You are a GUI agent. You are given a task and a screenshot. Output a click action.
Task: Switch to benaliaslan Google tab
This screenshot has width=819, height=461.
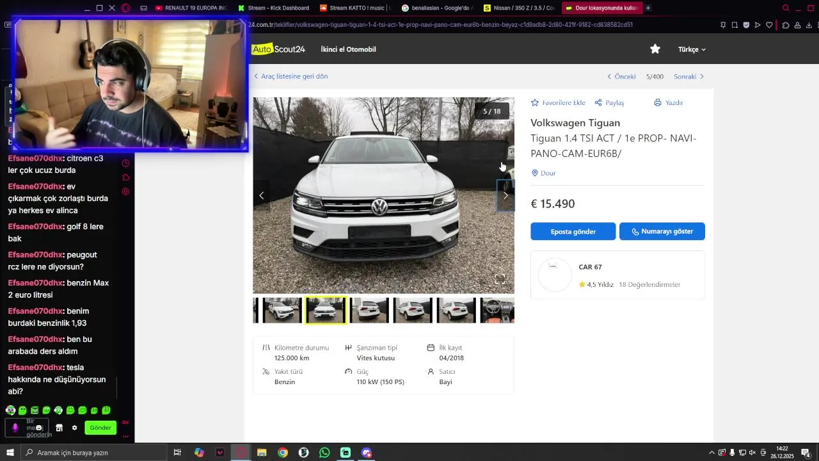tap(438, 8)
